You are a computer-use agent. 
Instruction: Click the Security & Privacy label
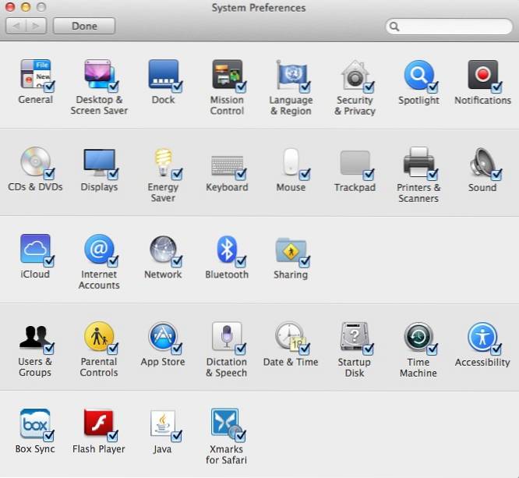355,105
